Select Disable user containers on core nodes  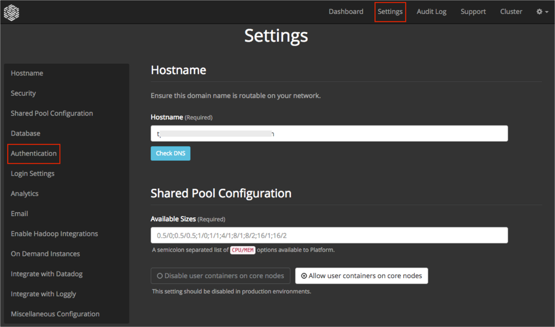tap(220, 276)
